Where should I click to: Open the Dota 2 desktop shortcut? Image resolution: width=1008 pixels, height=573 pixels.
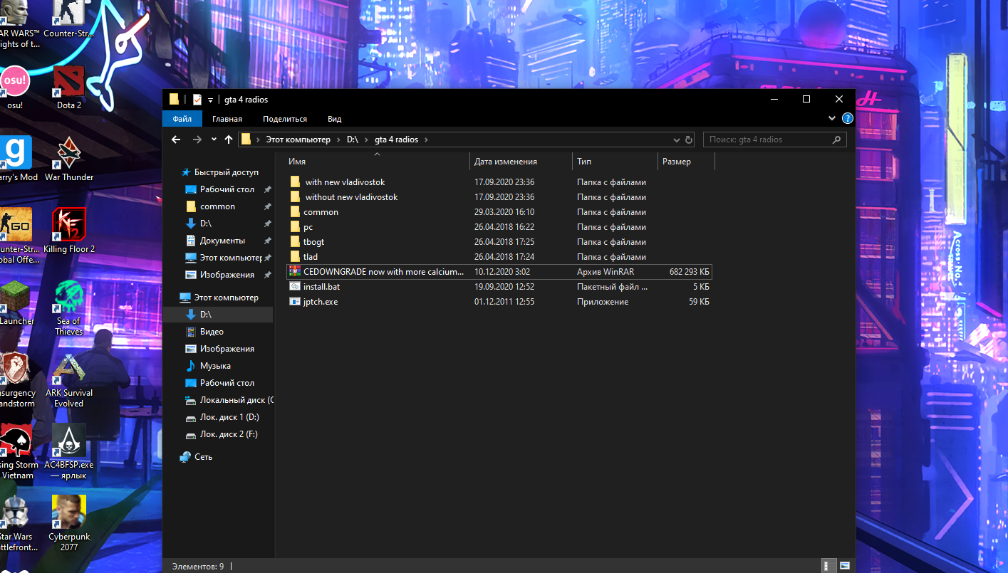pyautogui.click(x=69, y=87)
